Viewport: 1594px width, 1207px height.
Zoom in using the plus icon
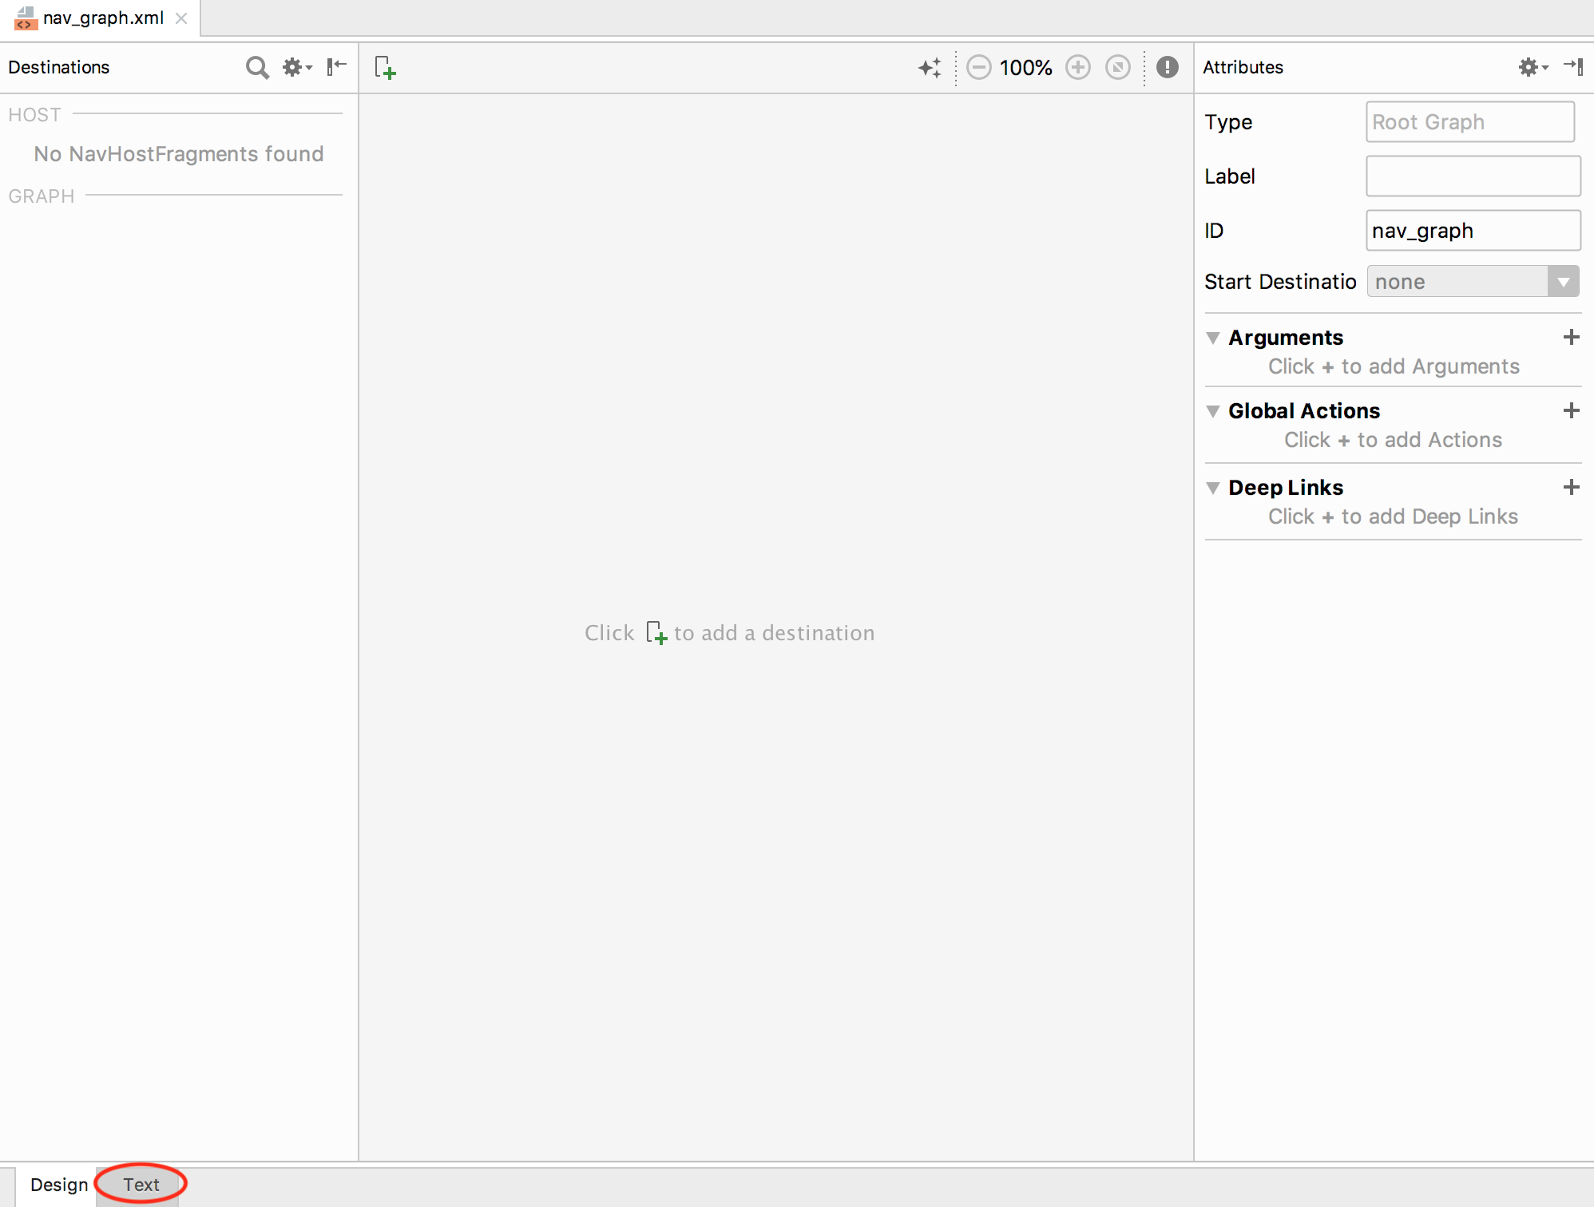tap(1078, 67)
